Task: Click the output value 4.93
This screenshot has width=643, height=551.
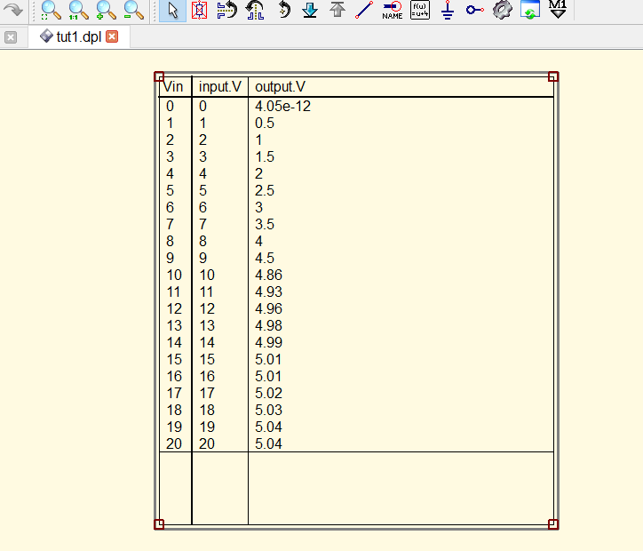Action: [268, 291]
